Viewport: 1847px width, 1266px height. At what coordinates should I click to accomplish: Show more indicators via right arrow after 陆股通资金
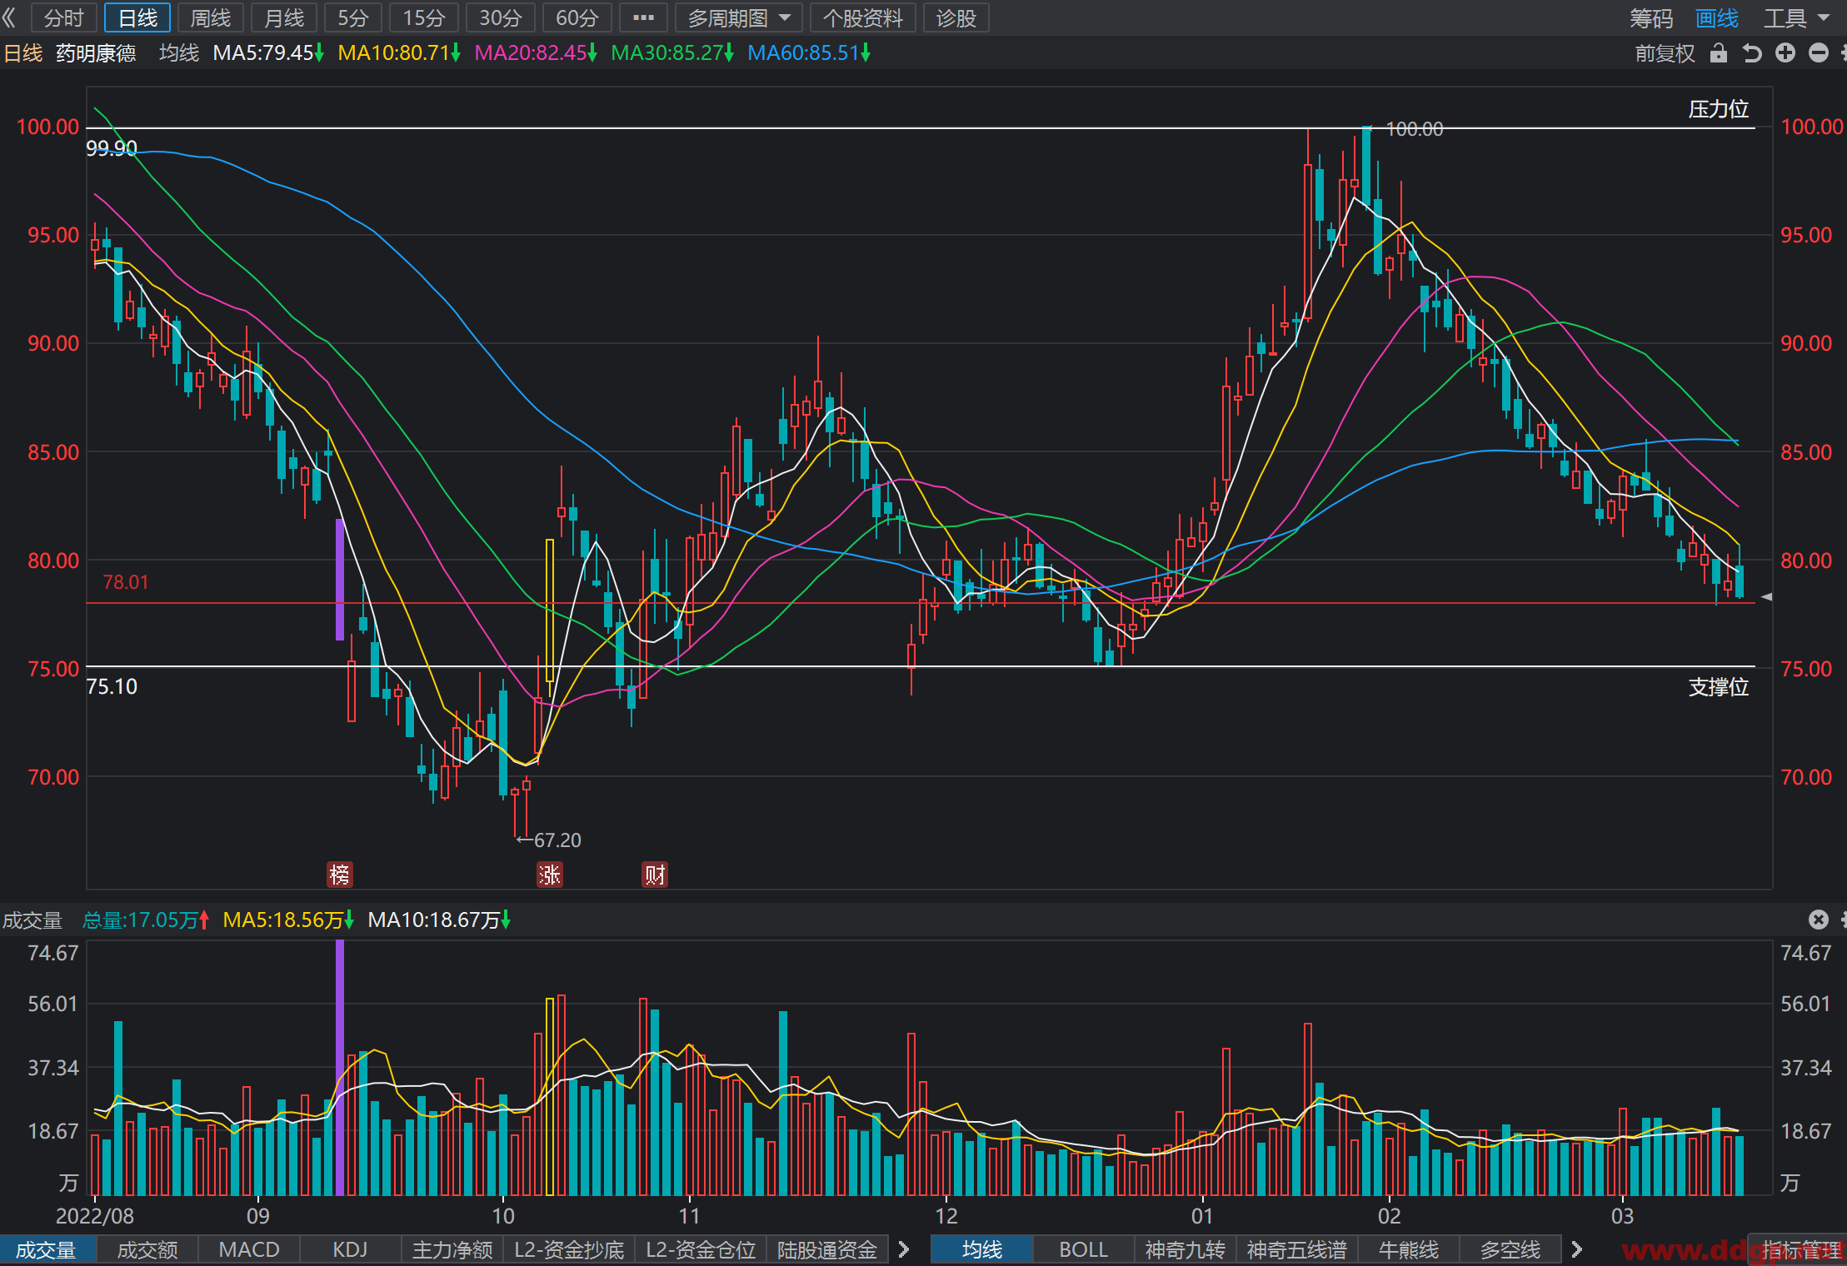[x=903, y=1249]
